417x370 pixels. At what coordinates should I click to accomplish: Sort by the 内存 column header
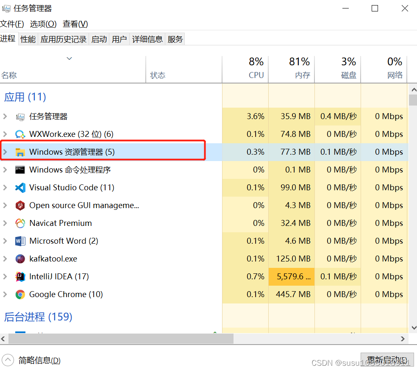(292, 70)
